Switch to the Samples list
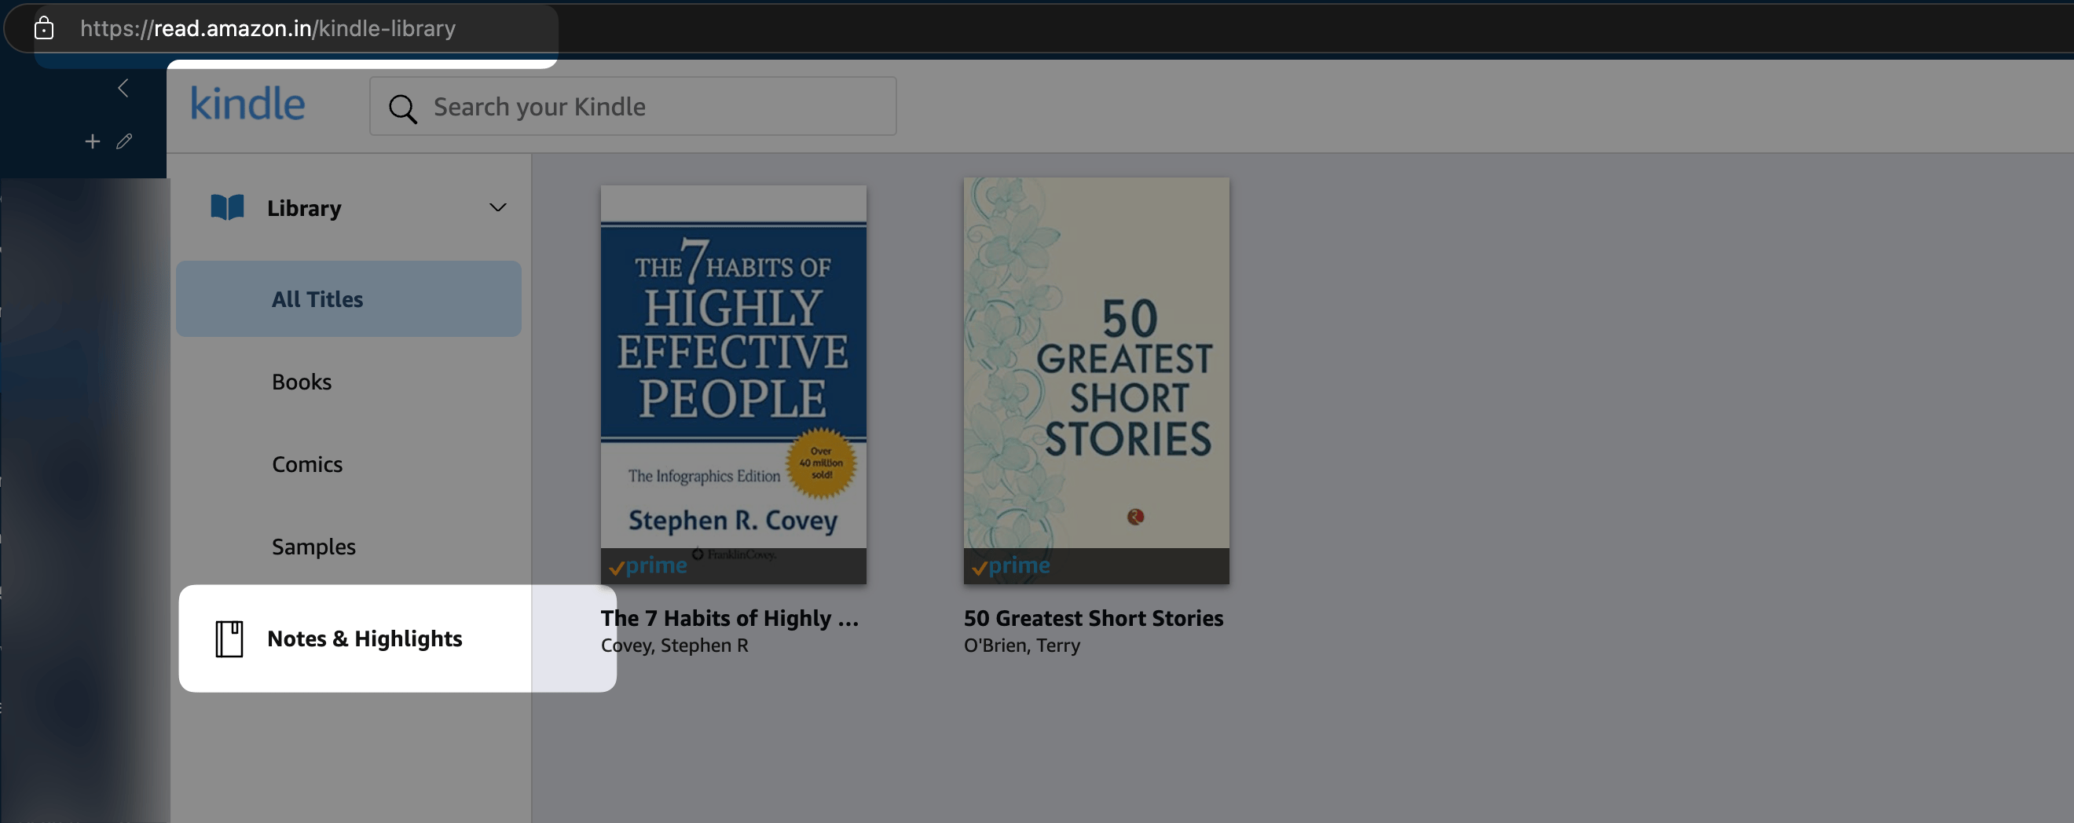 pos(313,547)
